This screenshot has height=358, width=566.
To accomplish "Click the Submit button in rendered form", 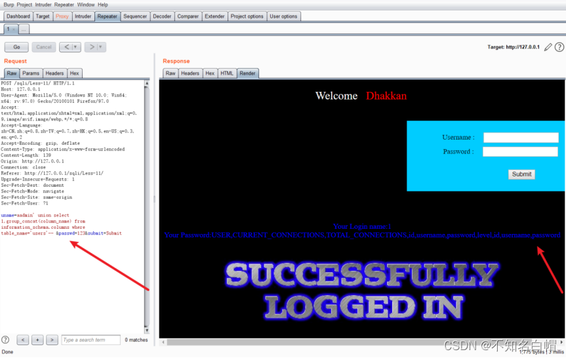I will (521, 174).
